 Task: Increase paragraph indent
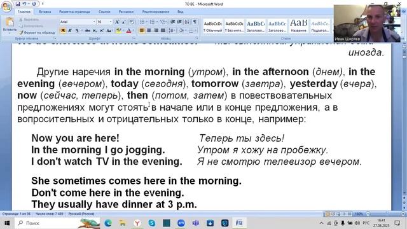(179, 22)
